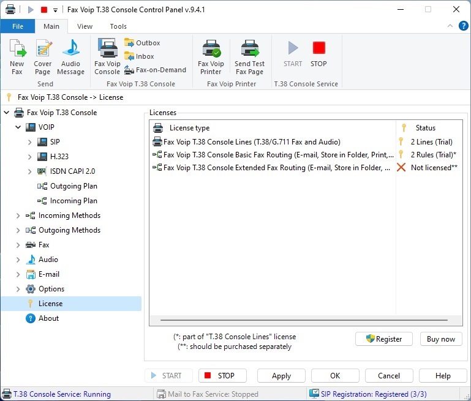The image size is (471, 401).
Task: Select the Audio note icon in tree
Action: point(31,260)
